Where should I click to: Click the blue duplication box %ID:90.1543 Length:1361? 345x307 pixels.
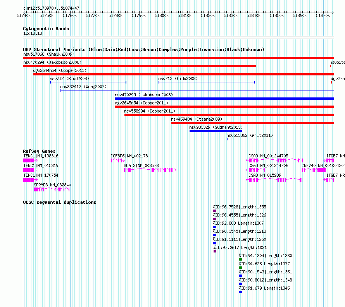click(240, 276)
